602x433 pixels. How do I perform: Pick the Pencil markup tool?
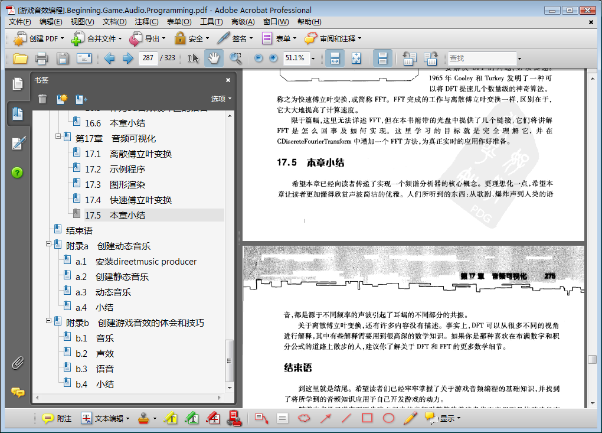[x=410, y=418]
